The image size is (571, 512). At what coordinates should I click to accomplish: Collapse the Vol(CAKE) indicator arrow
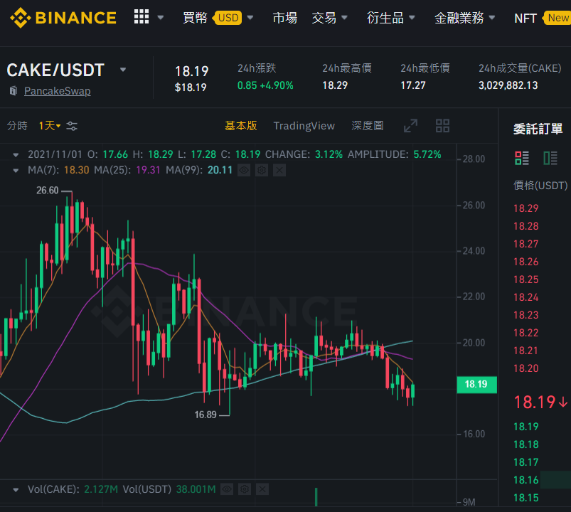pos(16,489)
